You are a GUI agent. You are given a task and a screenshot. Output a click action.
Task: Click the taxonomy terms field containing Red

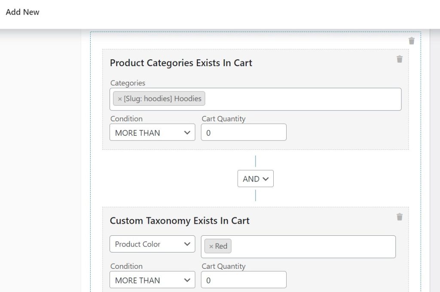[x=298, y=247]
